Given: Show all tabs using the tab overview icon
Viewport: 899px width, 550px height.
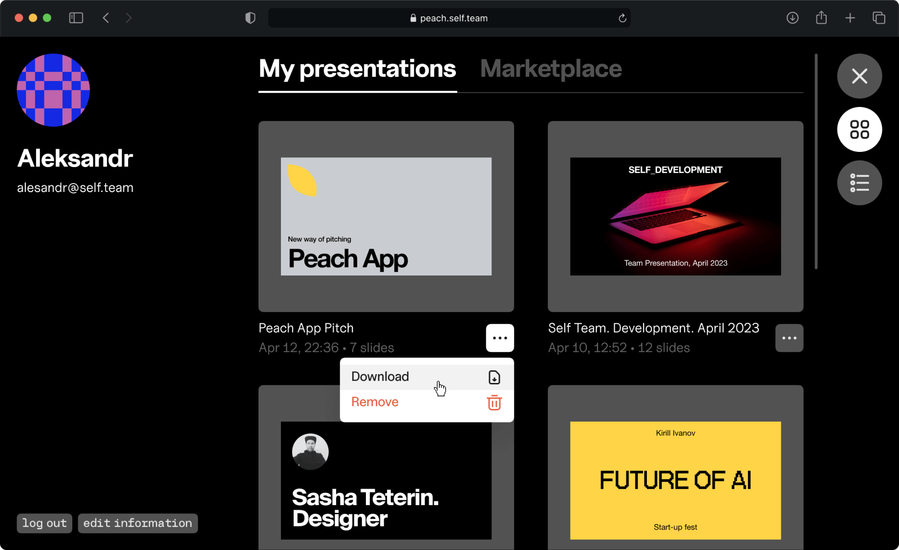Looking at the screenshot, I should click(x=879, y=18).
